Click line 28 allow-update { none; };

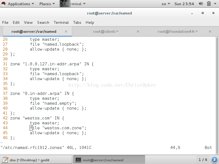pos(58,49)
